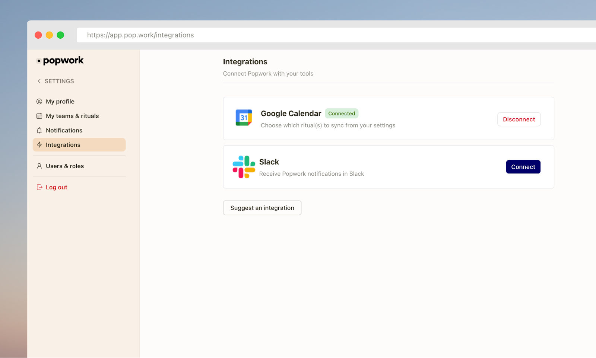
Task: Collapse Settings using the back chevron
Action: click(x=39, y=81)
